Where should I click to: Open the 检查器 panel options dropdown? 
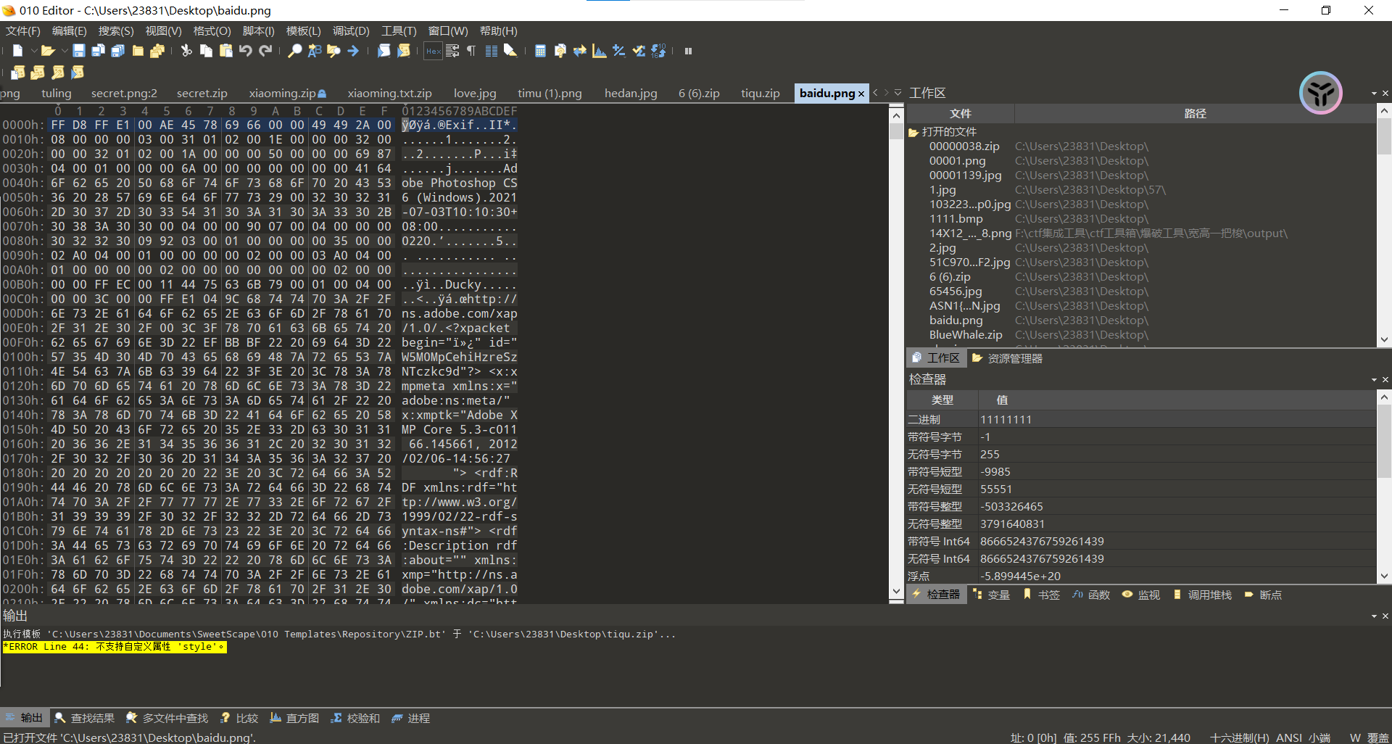pos(1374,380)
